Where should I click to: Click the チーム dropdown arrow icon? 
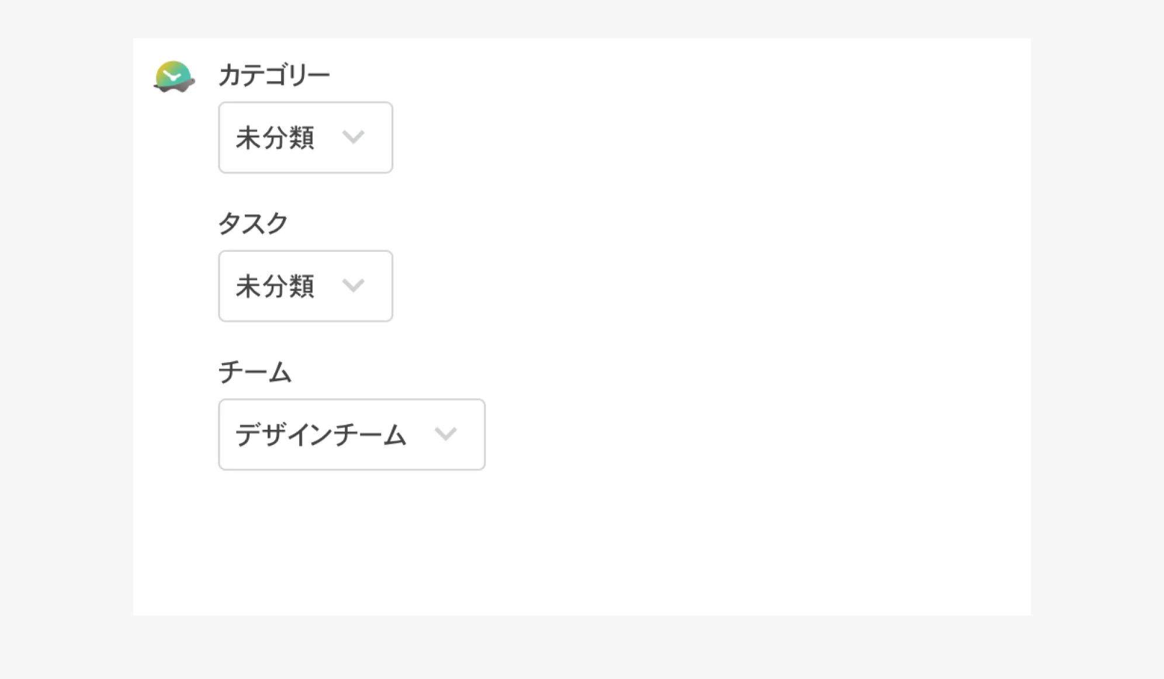[x=446, y=434]
